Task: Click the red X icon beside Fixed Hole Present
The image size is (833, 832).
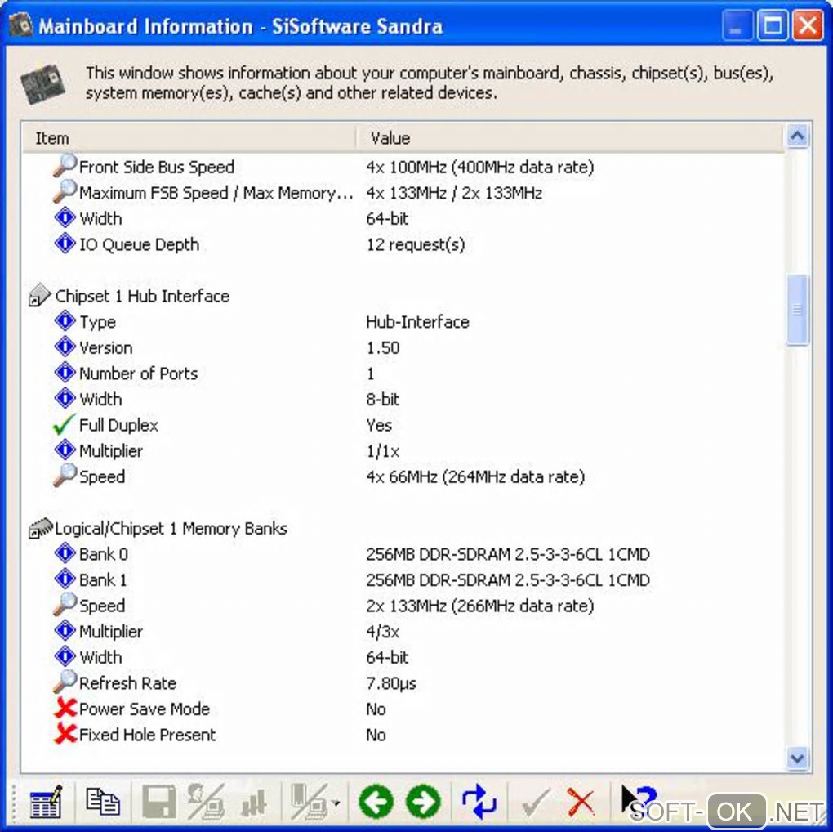Action: click(x=65, y=734)
